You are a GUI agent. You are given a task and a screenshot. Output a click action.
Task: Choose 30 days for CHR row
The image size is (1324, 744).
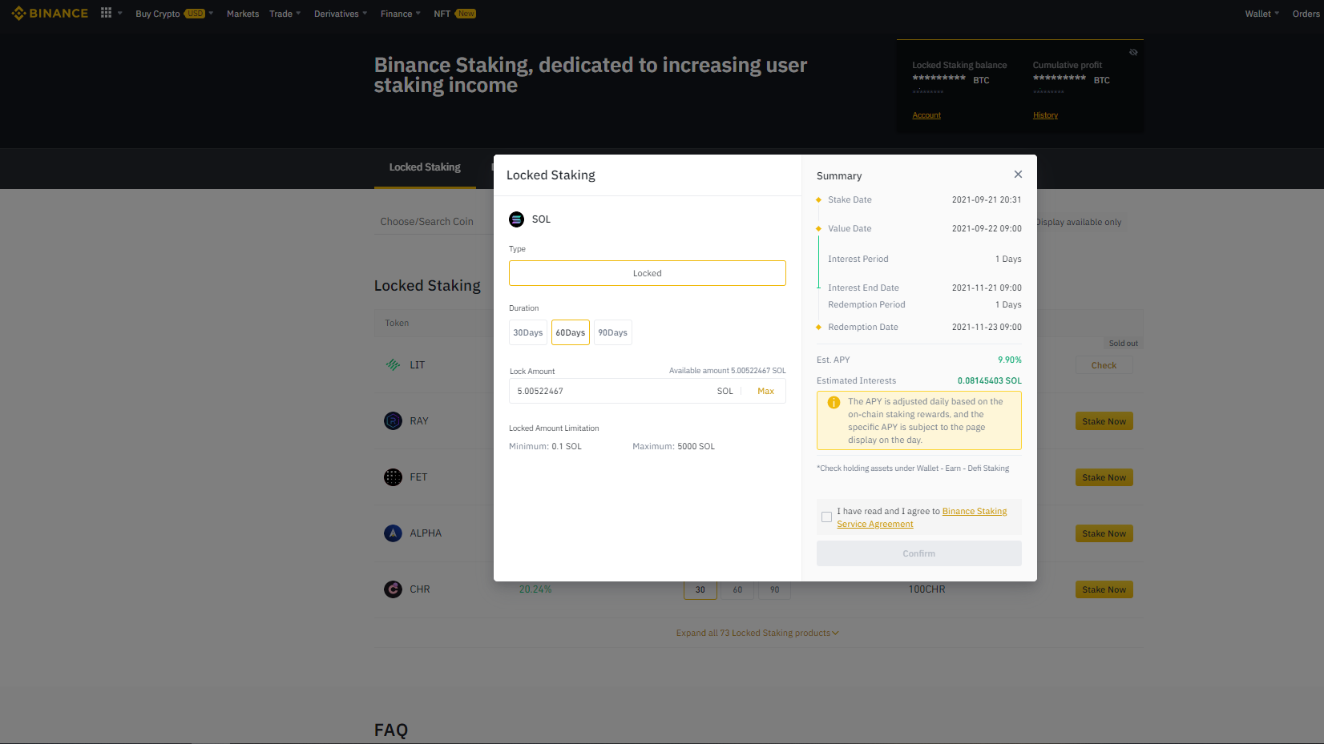pyautogui.click(x=700, y=590)
